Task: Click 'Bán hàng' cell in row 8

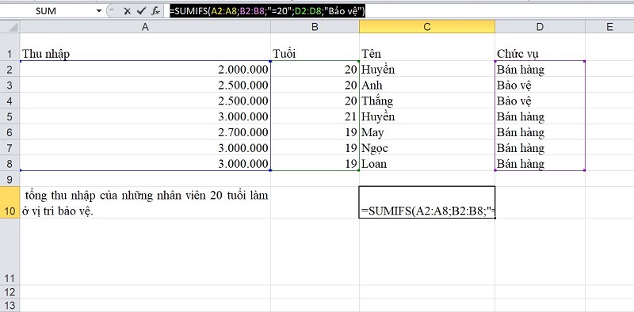Action: [x=540, y=163]
